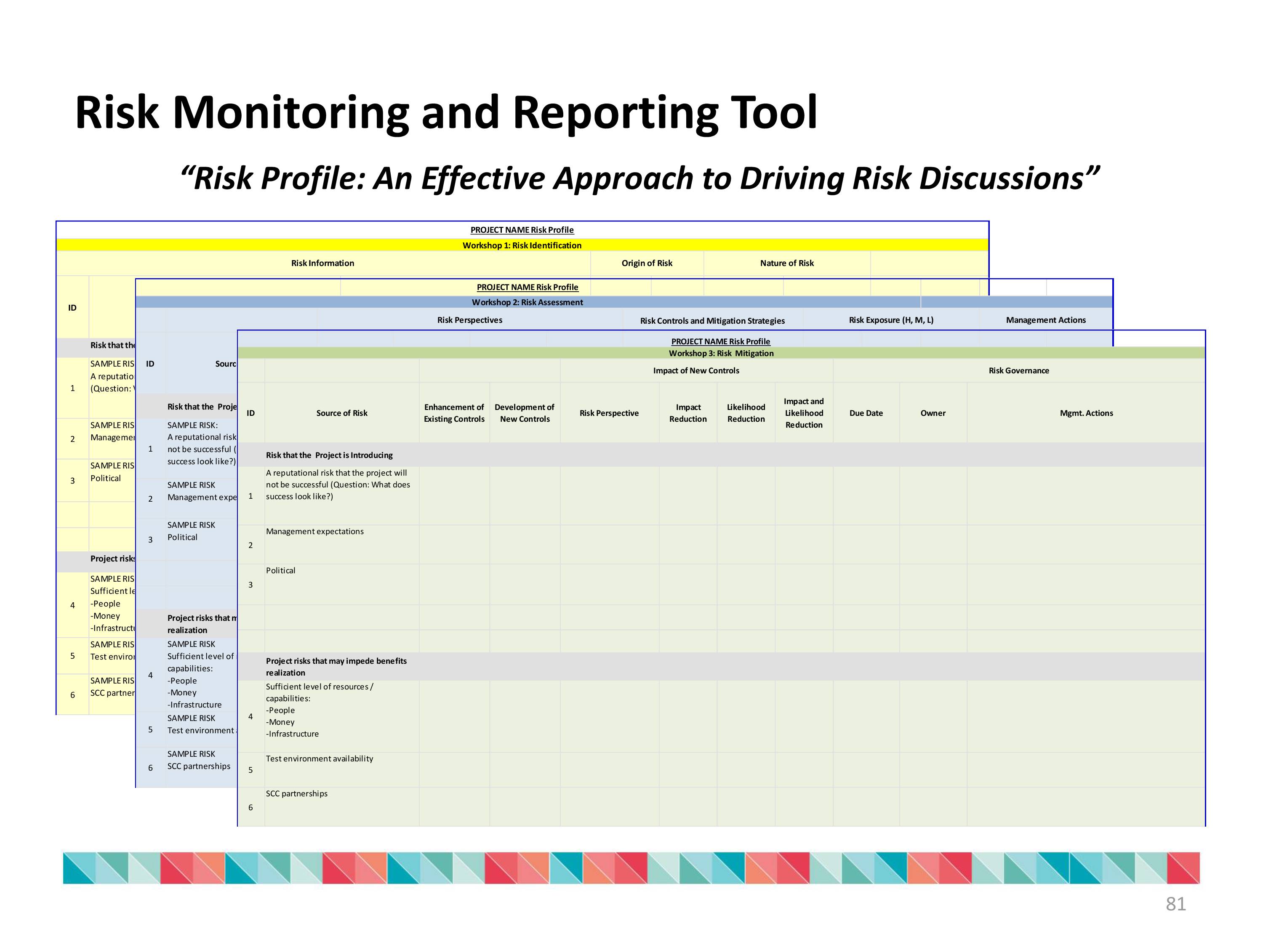1263x947 pixels.
Task: Select the 'Likelihood Reduction' column header
Action: coord(746,413)
